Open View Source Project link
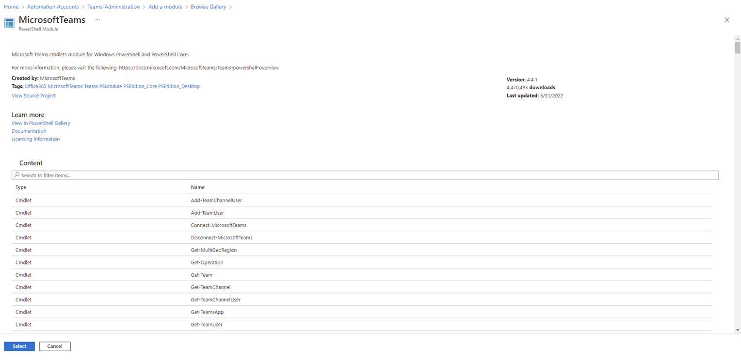The height and width of the screenshot is (360, 741). click(x=33, y=96)
